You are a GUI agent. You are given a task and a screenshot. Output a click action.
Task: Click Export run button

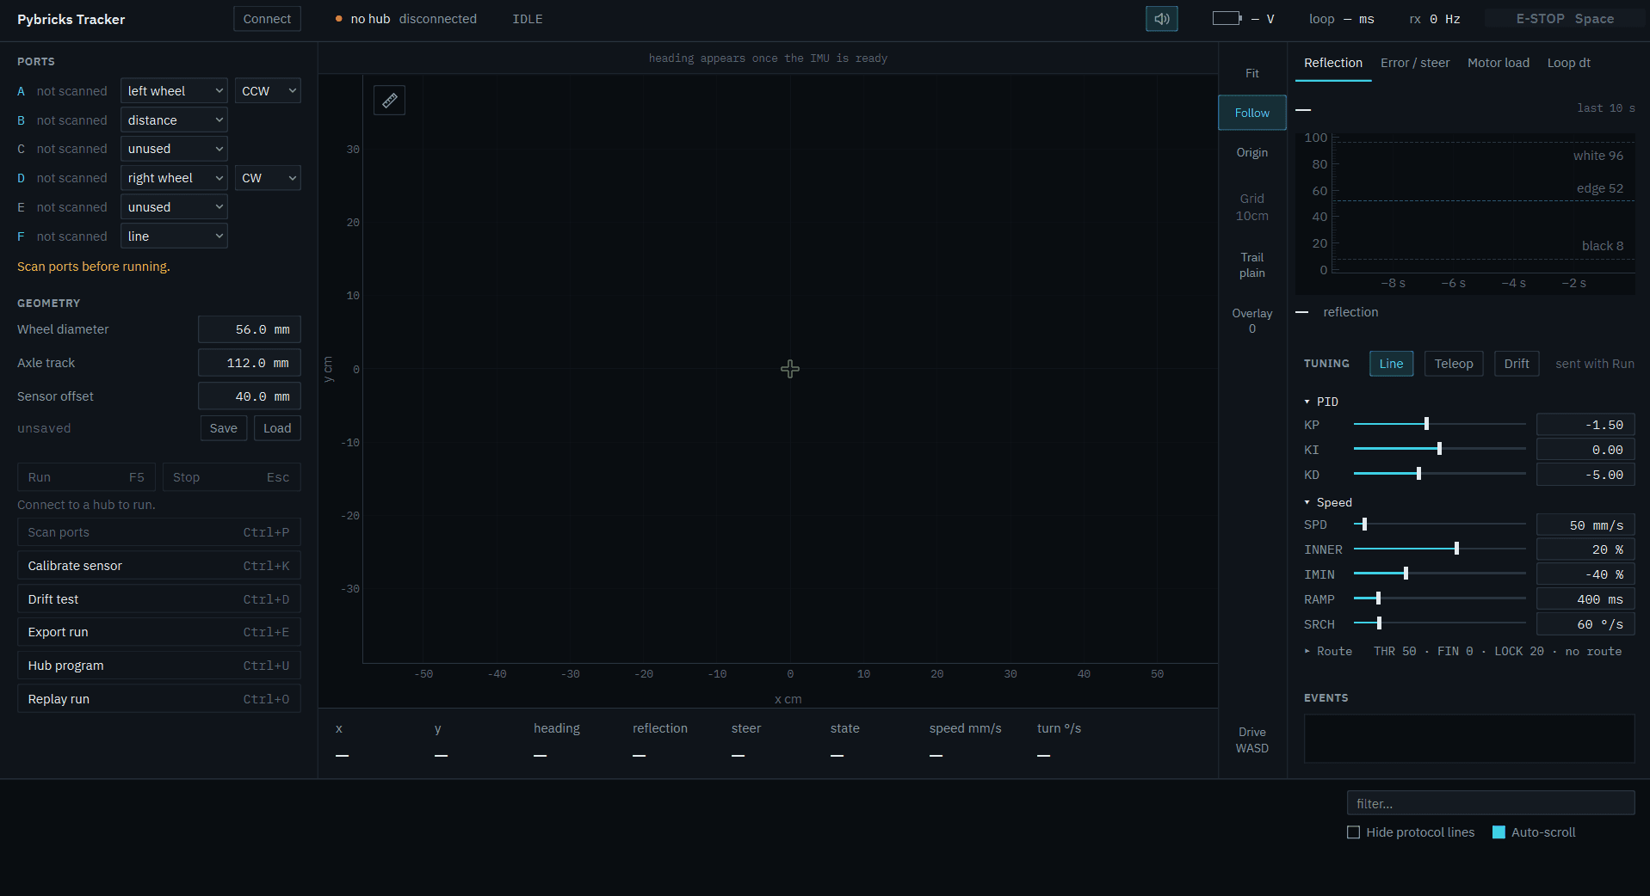[x=159, y=632]
